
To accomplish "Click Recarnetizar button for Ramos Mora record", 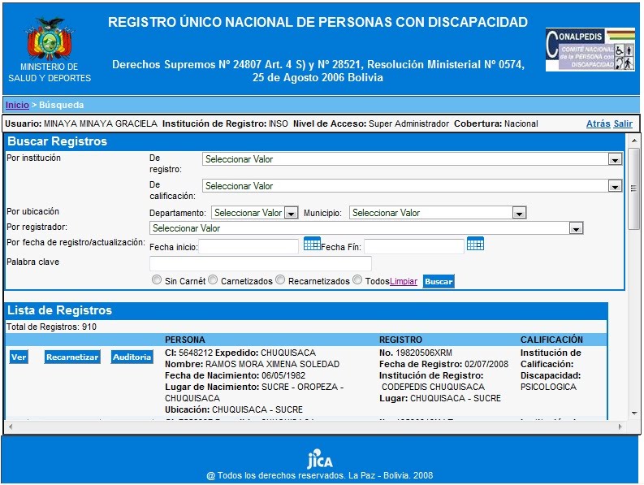I will (72, 357).
